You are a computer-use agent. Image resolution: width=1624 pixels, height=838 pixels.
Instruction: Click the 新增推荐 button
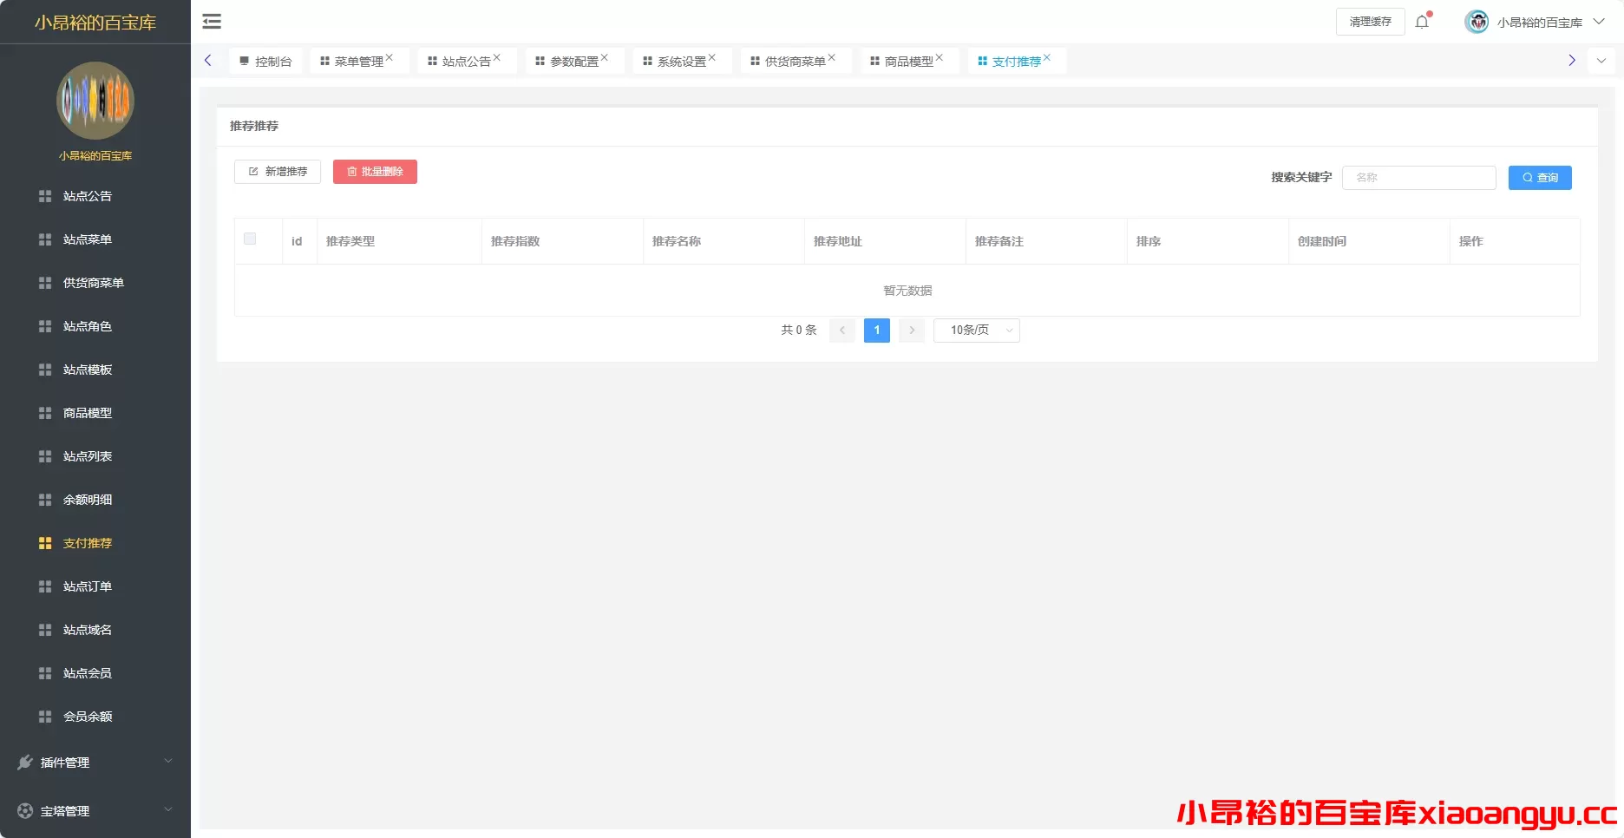(277, 171)
